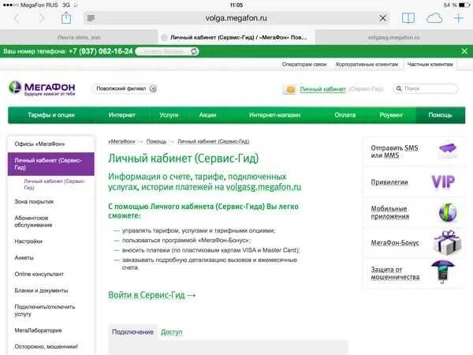Open Зона покрытия in sidebar

[34, 202]
